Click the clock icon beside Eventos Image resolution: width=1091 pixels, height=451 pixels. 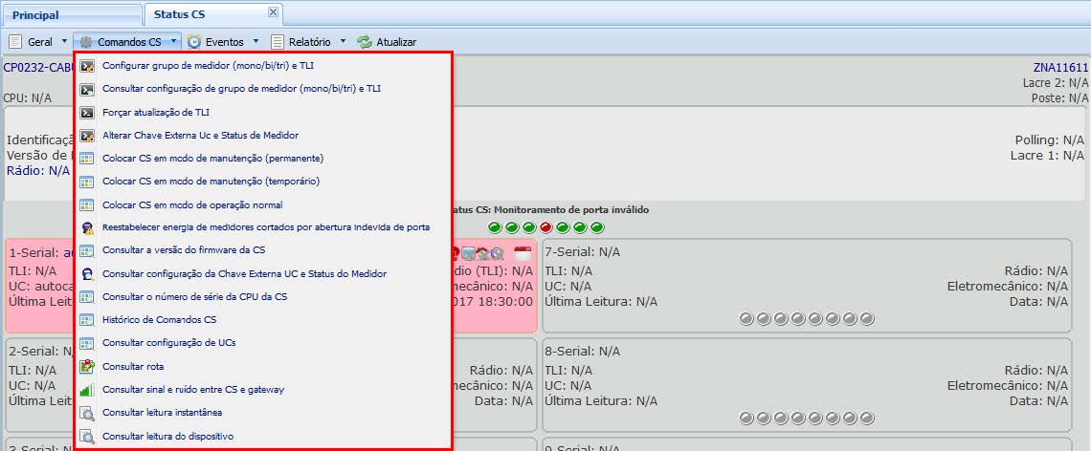pos(194,42)
